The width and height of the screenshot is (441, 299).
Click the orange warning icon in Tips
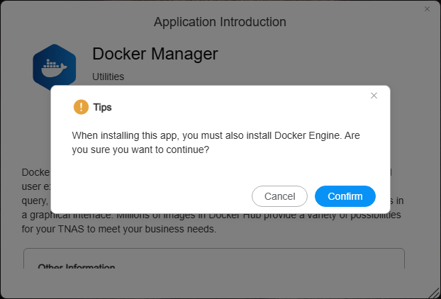[81, 107]
